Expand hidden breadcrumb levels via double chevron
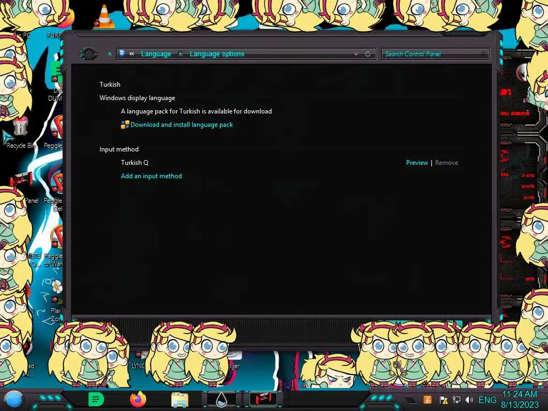Image resolution: width=548 pixels, height=411 pixels. click(x=132, y=54)
